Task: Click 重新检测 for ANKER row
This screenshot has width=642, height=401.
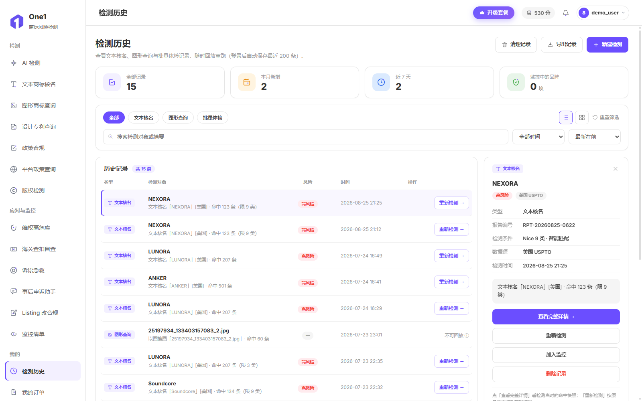Action: coord(451,282)
